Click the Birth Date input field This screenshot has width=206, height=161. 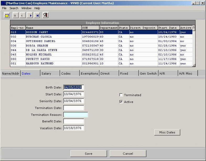pyautogui.click(x=73, y=87)
